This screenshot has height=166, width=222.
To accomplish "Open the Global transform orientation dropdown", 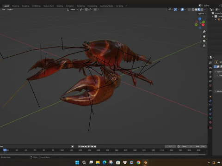I will click(x=72, y=10).
